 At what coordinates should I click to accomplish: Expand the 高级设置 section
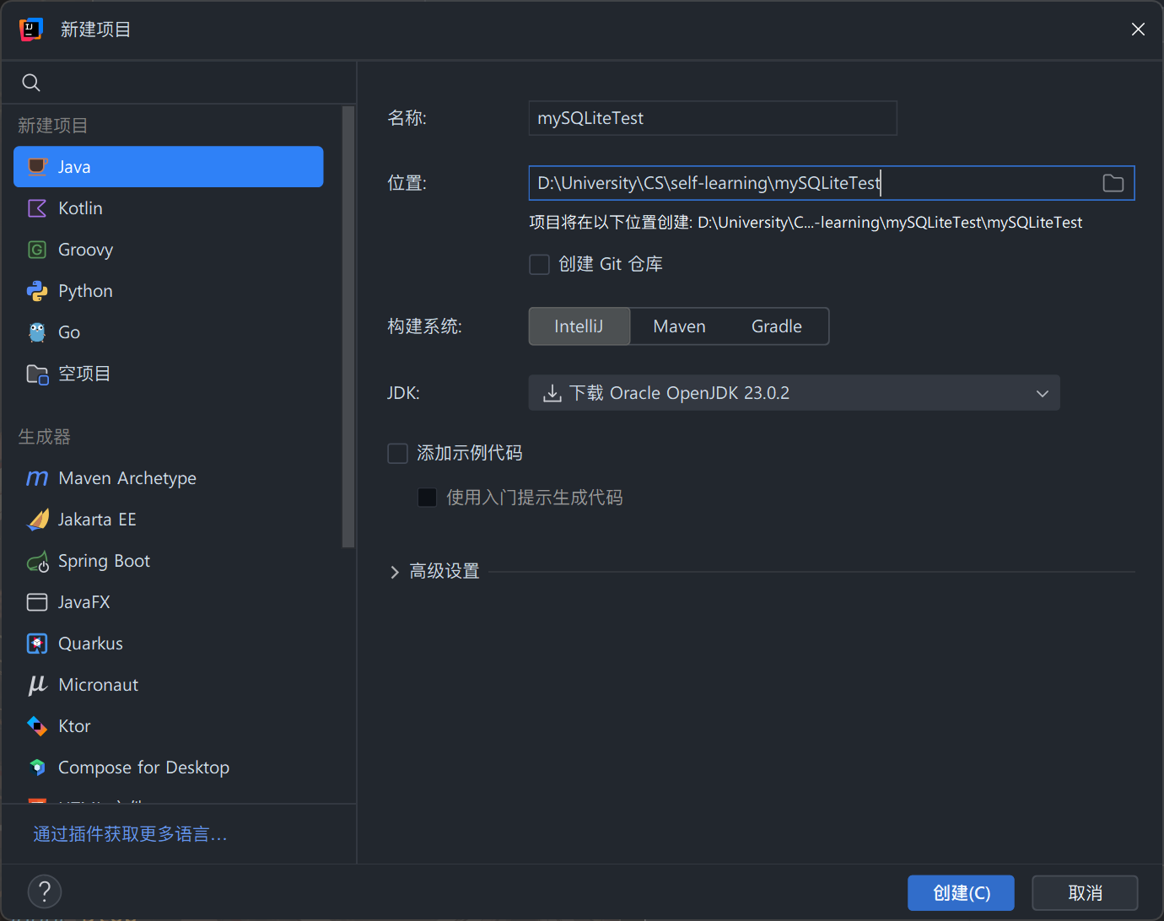pyautogui.click(x=395, y=572)
